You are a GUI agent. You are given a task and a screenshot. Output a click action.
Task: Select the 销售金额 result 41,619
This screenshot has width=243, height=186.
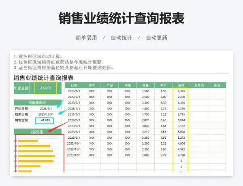coord(45,120)
